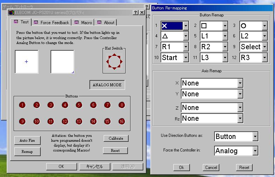The width and height of the screenshot is (275, 177).
Task: Click button indicator 11 in Buttons group
Action: point(51,121)
